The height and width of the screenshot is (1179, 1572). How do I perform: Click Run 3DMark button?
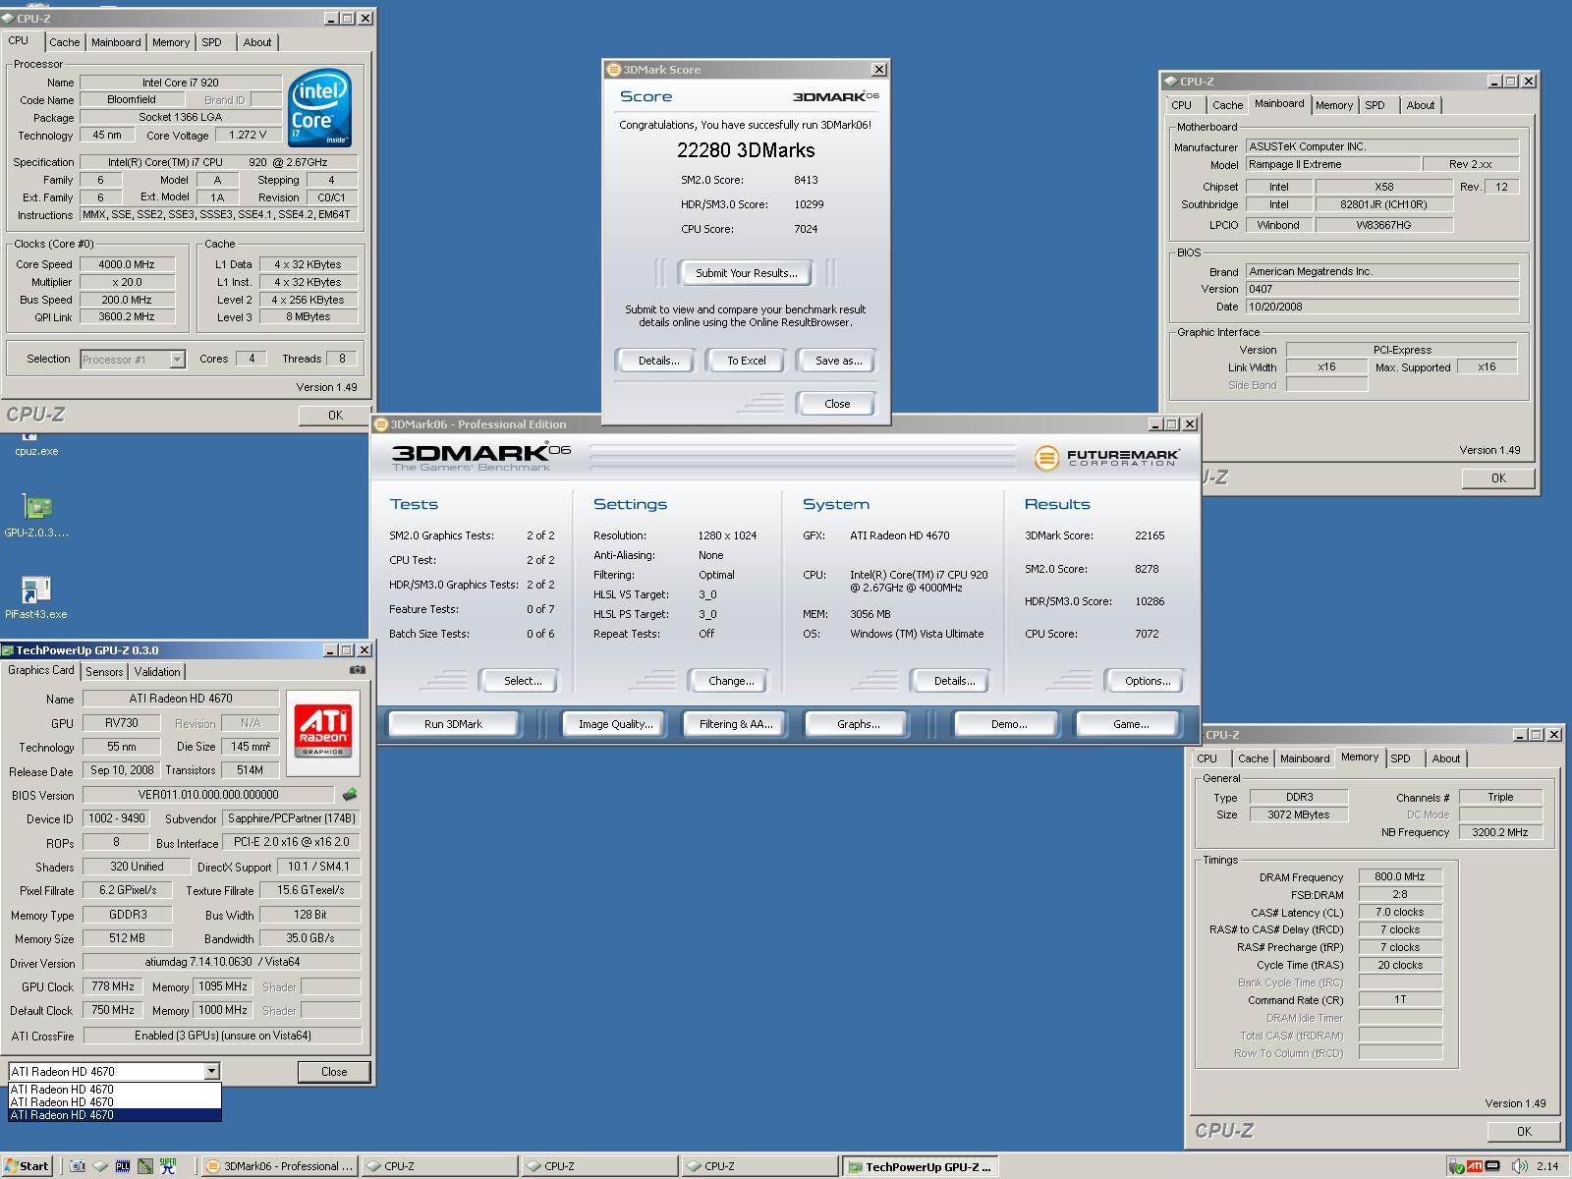coord(453,724)
